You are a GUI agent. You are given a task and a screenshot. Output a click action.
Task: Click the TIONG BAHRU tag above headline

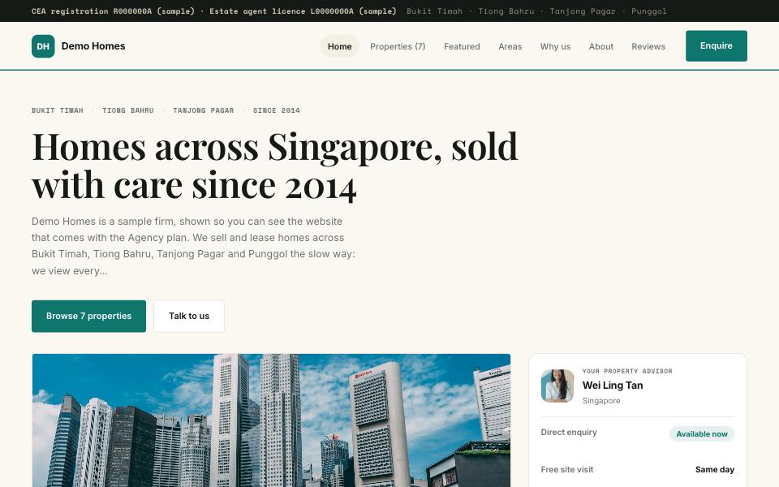[128, 110]
